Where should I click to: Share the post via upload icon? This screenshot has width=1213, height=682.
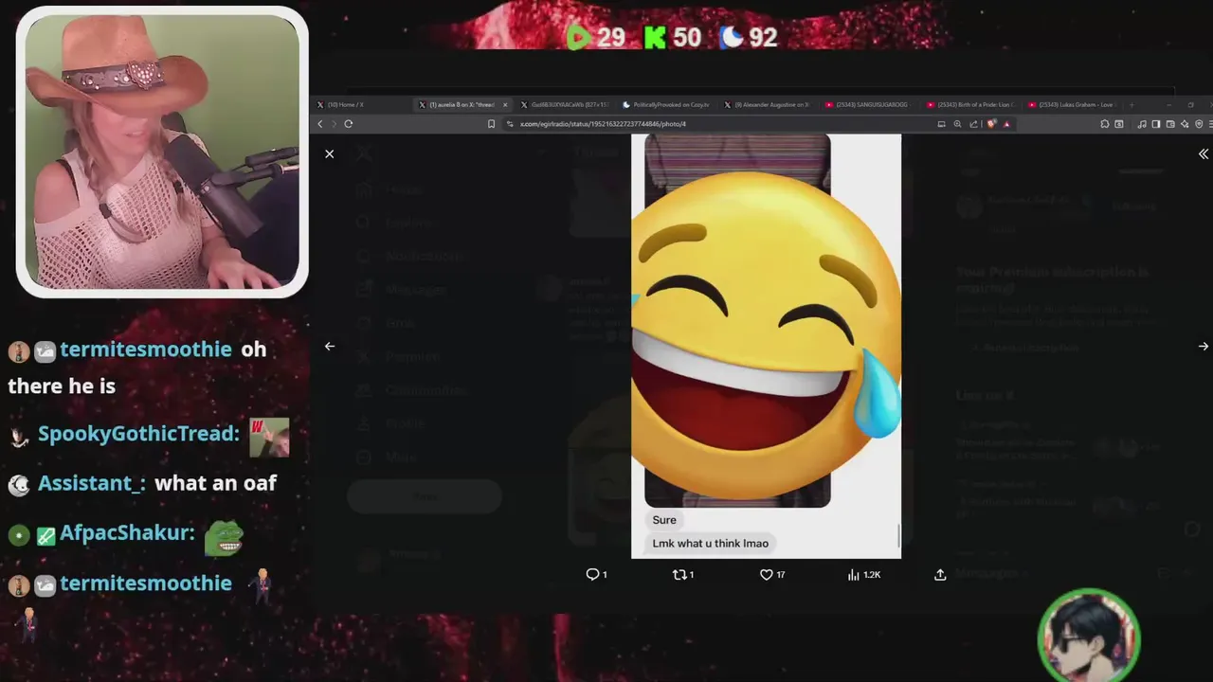[x=940, y=574]
